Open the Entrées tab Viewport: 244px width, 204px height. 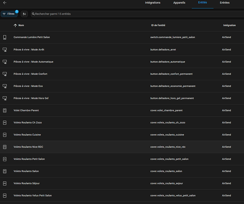(x=224, y=2)
